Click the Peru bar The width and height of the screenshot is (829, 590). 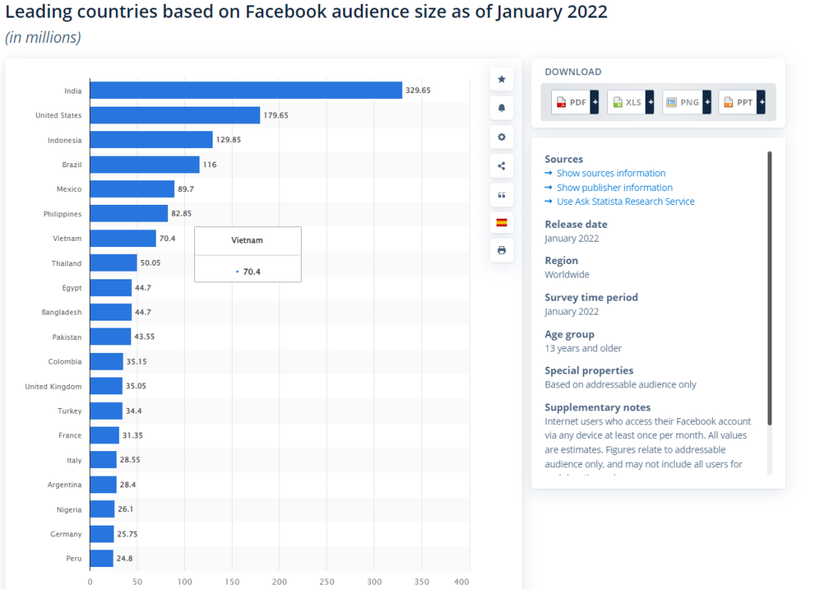click(x=101, y=559)
